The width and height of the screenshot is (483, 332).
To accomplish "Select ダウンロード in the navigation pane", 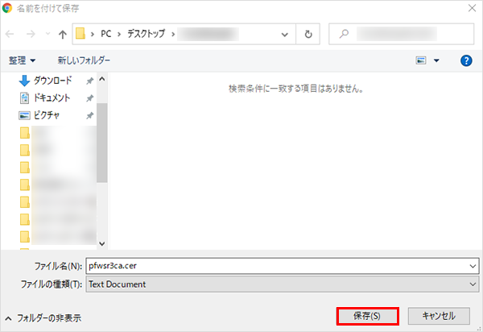I will point(52,81).
